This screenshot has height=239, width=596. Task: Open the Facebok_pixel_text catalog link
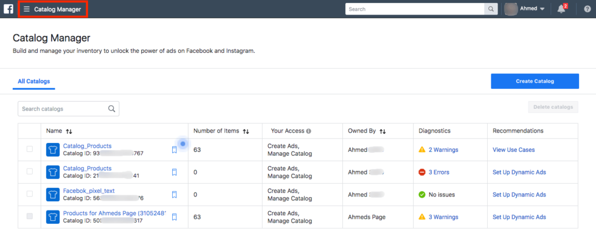(x=89, y=191)
